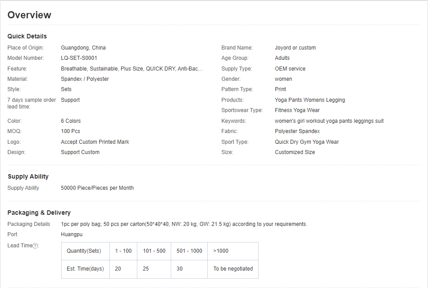Click the model number LQ-SET-S0001

pyautogui.click(x=79, y=58)
